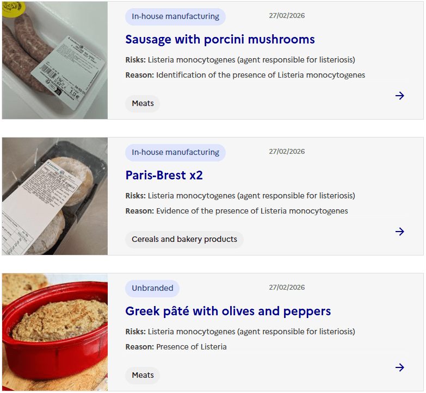Screen dimensions: 426x393
Task: Open the Greek pâté with olives and peppers title
Action: point(228,311)
